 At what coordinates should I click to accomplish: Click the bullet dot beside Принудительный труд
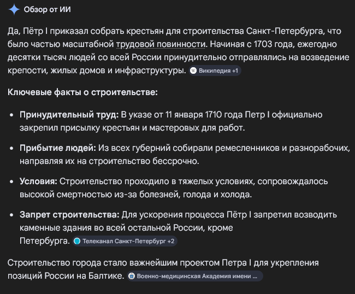(13, 115)
